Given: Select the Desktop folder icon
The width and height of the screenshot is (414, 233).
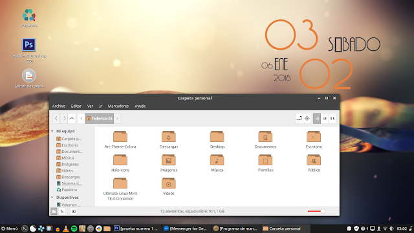Looking at the screenshot, I should [217, 137].
